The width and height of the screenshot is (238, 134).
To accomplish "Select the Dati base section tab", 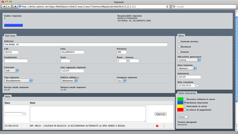I will click(10, 36).
